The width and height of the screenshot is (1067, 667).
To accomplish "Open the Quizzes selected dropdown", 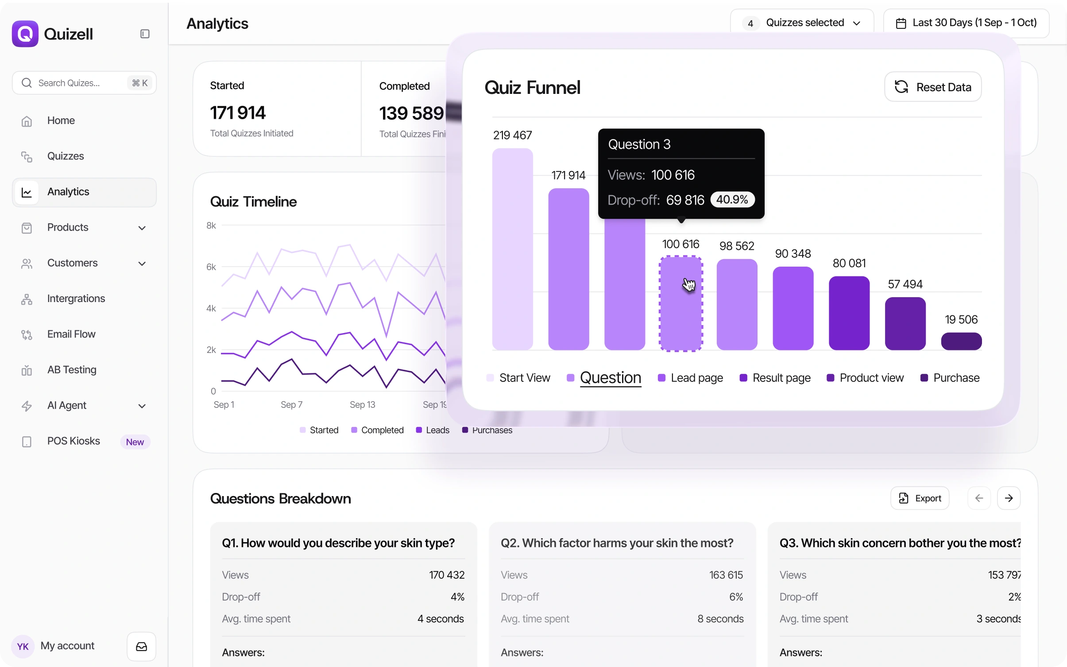I will 802,23.
